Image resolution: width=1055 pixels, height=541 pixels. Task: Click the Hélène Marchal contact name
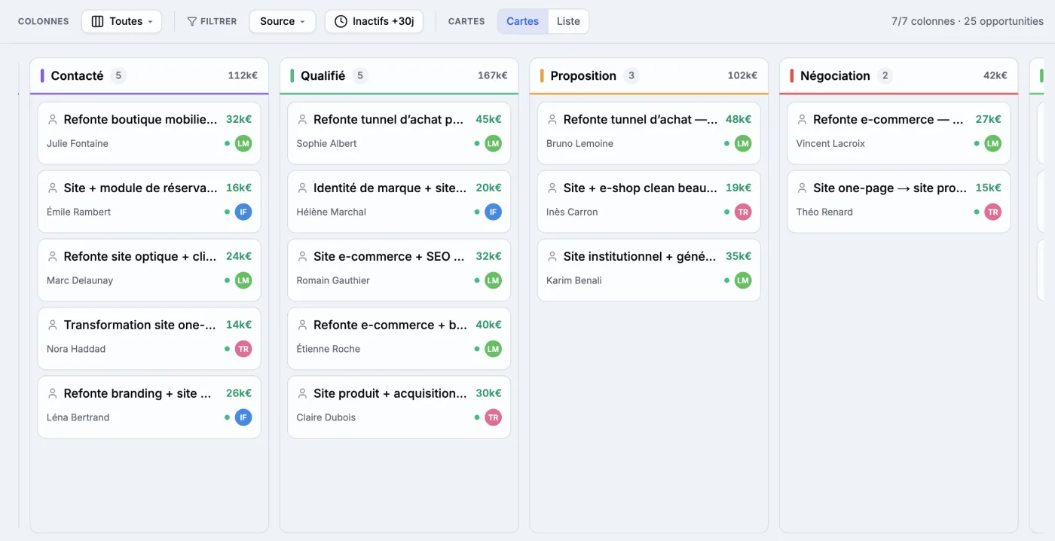pos(331,212)
